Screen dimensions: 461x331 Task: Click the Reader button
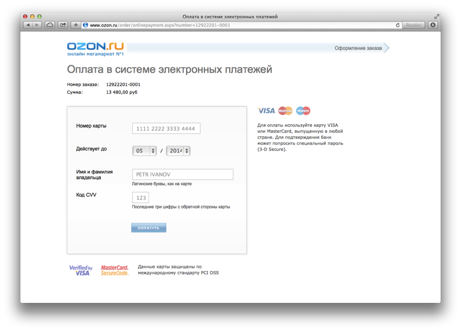click(413, 25)
